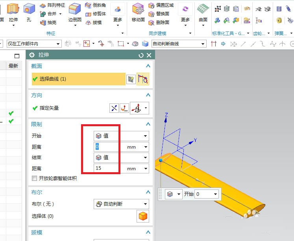Collapse the 限制 section
This screenshot has height=241, width=294.
(x=148, y=124)
